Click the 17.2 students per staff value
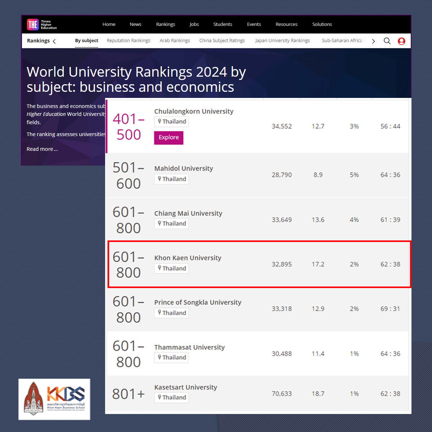Viewport: 432px width, 432px height. (318, 264)
